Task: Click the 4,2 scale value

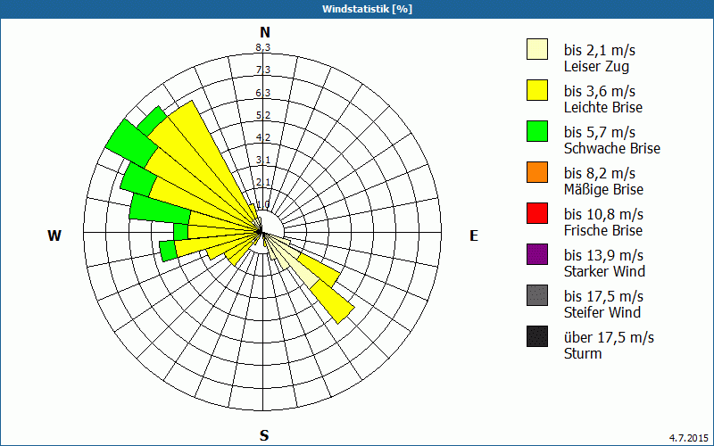Action: (x=263, y=137)
